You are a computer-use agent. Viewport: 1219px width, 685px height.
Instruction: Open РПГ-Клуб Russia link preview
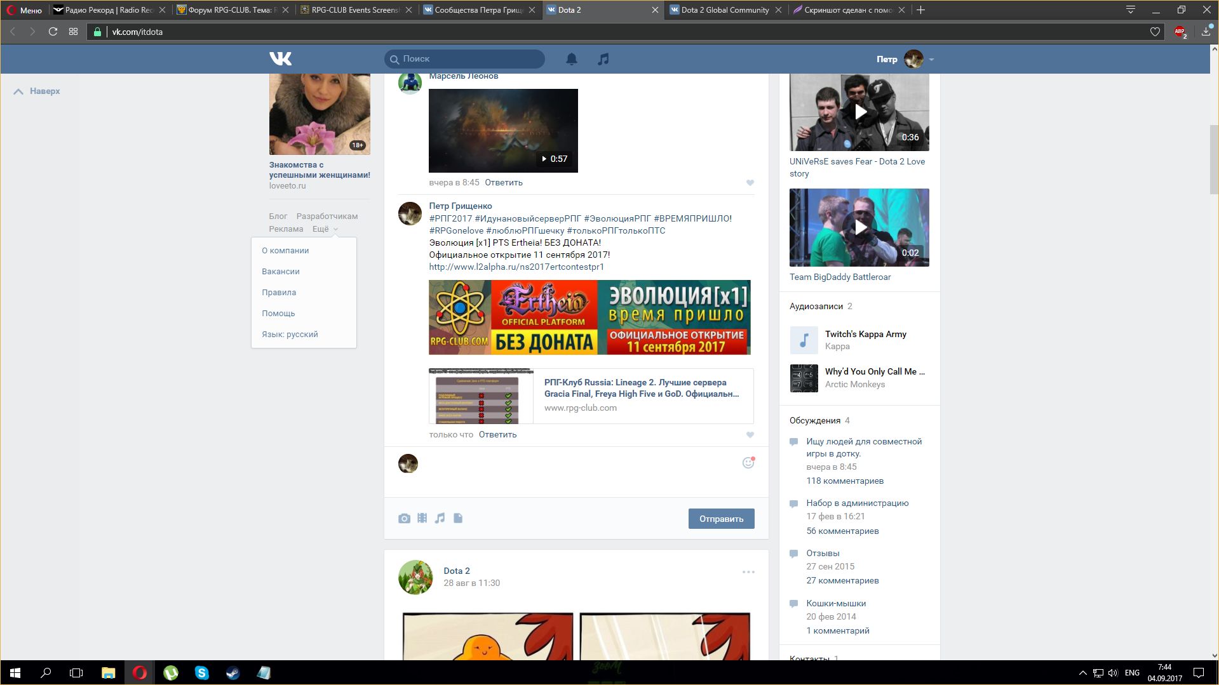(591, 396)
